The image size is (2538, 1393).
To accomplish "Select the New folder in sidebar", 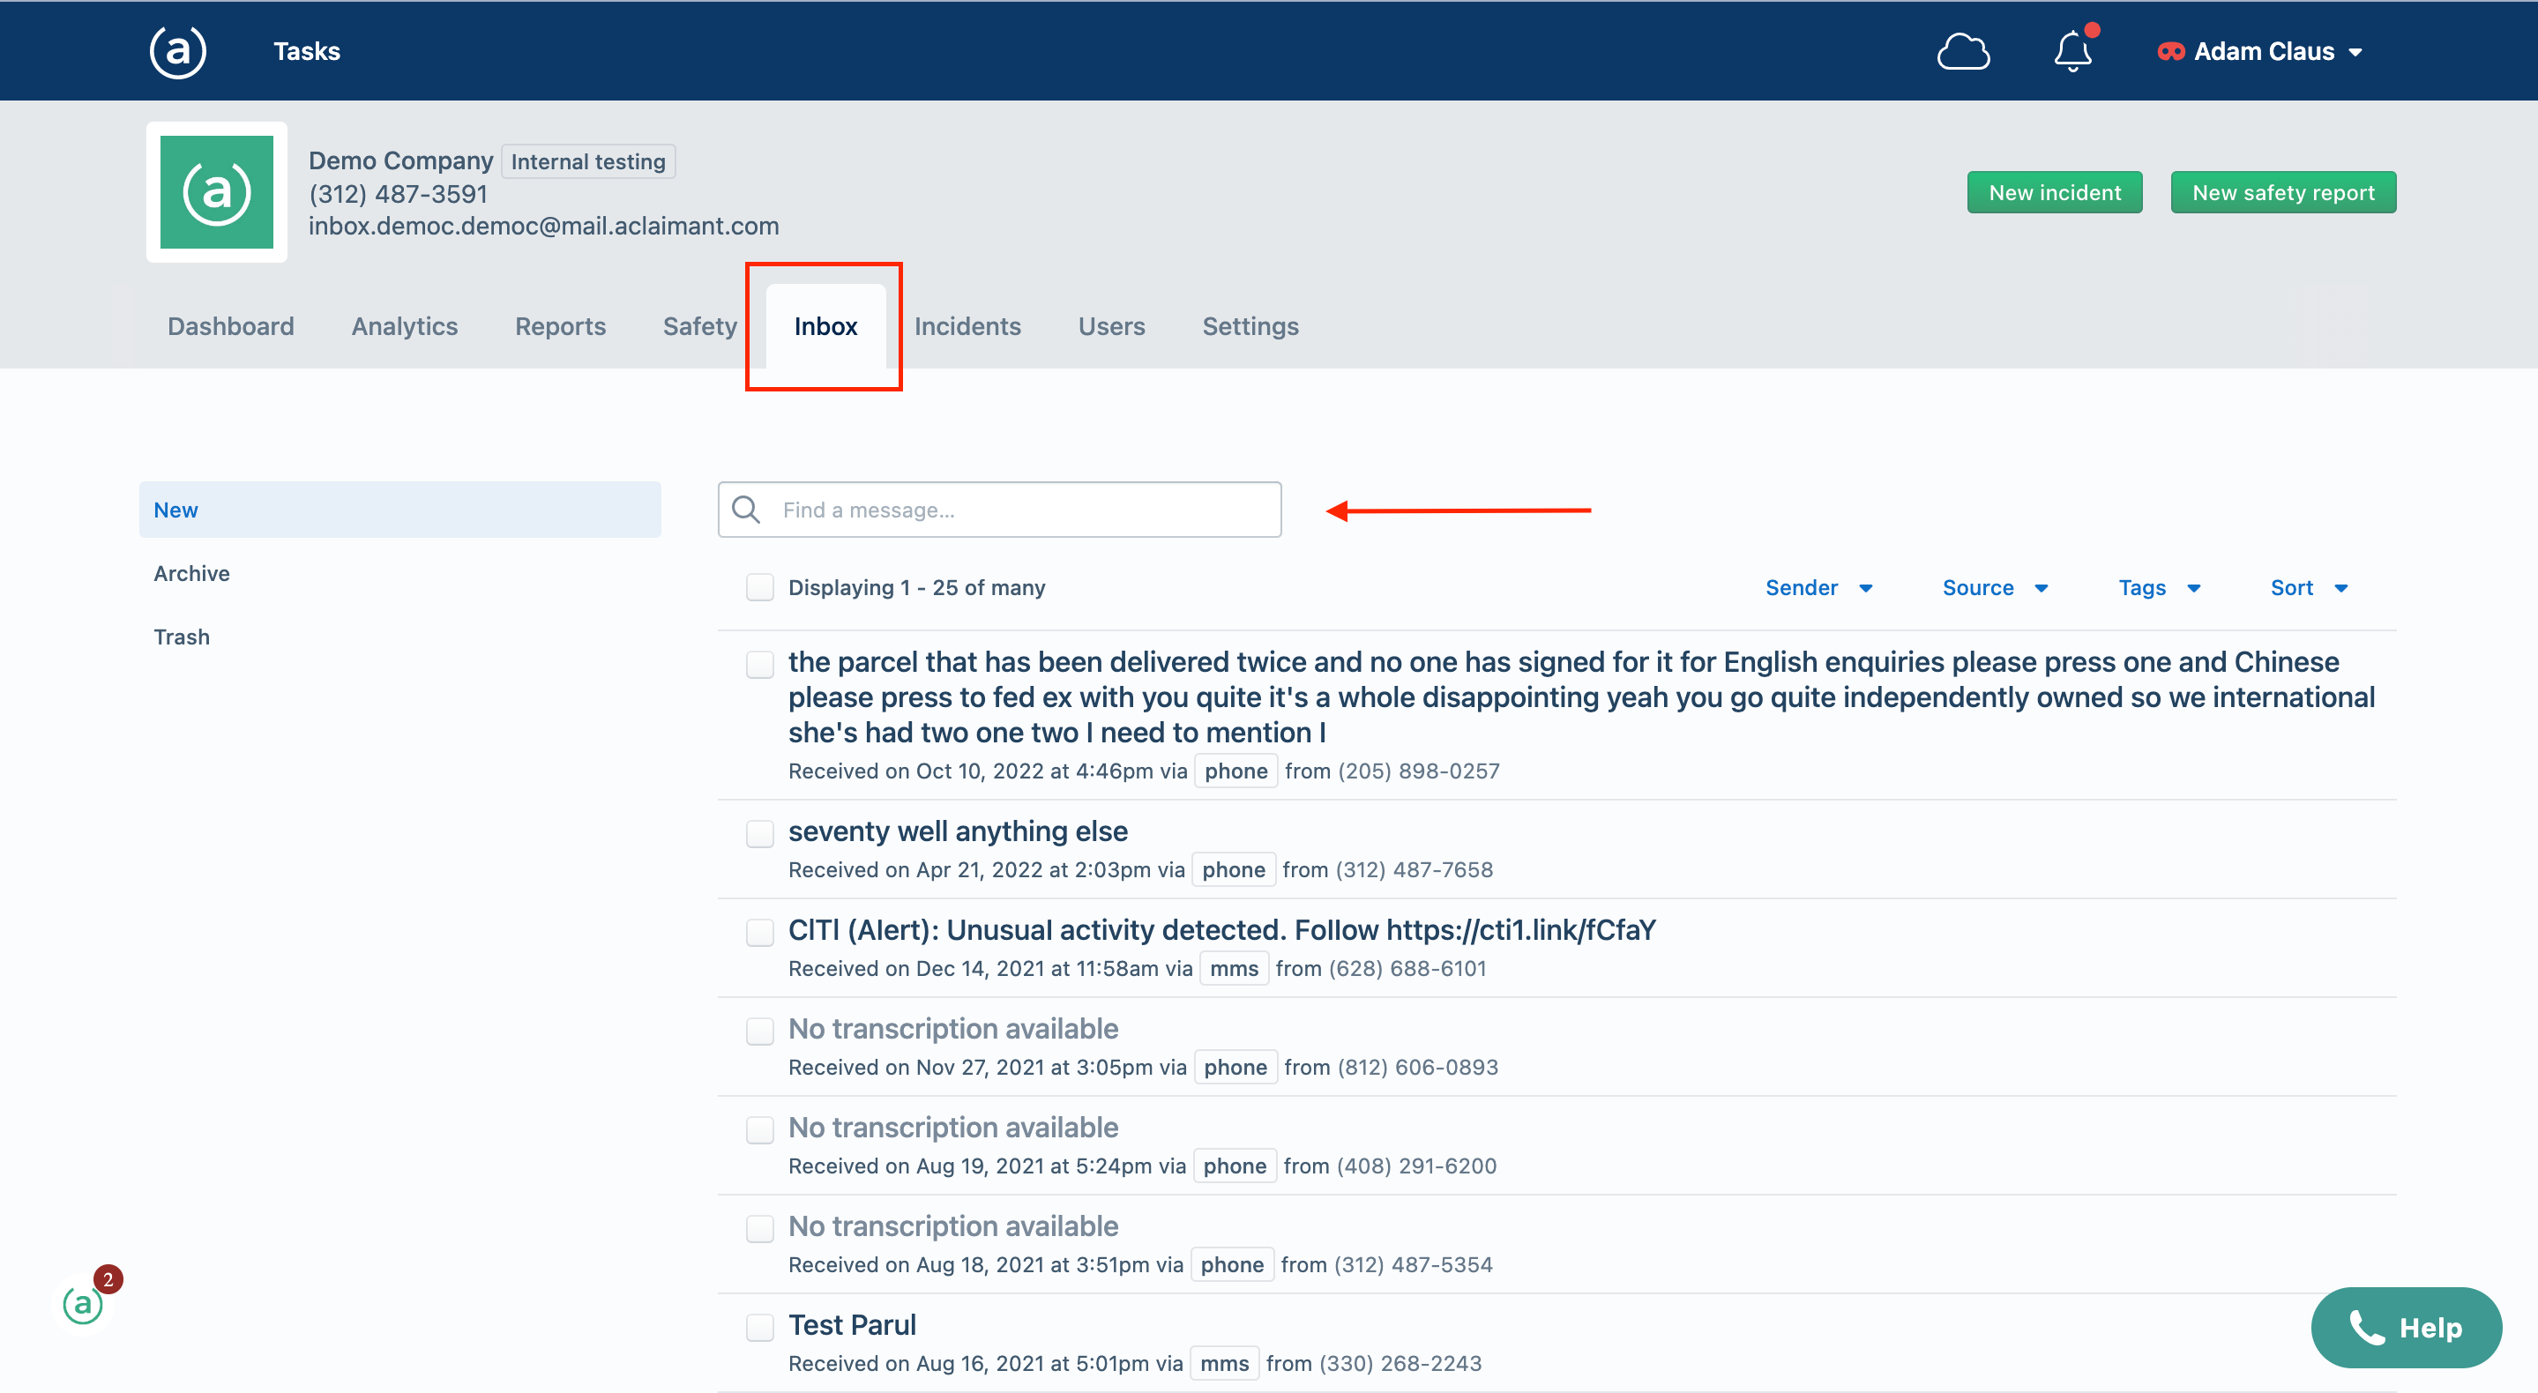I will [399, 510].
